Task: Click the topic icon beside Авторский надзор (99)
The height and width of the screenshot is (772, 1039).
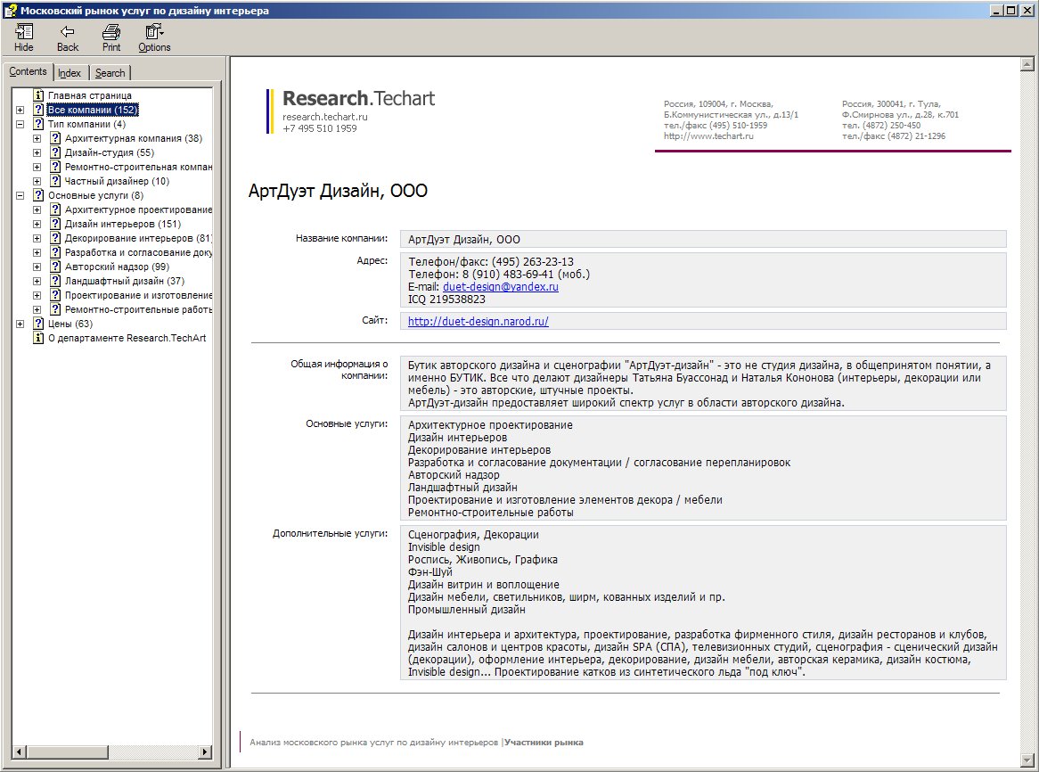Action: 55,267
